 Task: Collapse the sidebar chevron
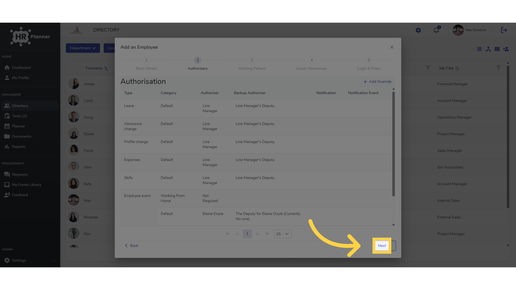(54, 261)
